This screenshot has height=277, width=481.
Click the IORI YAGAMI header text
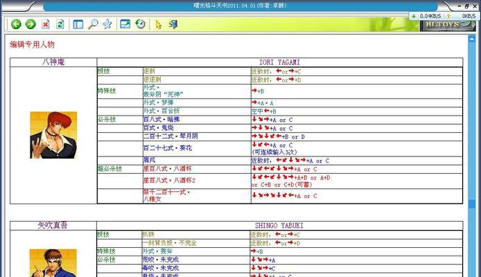coord(279,62)
